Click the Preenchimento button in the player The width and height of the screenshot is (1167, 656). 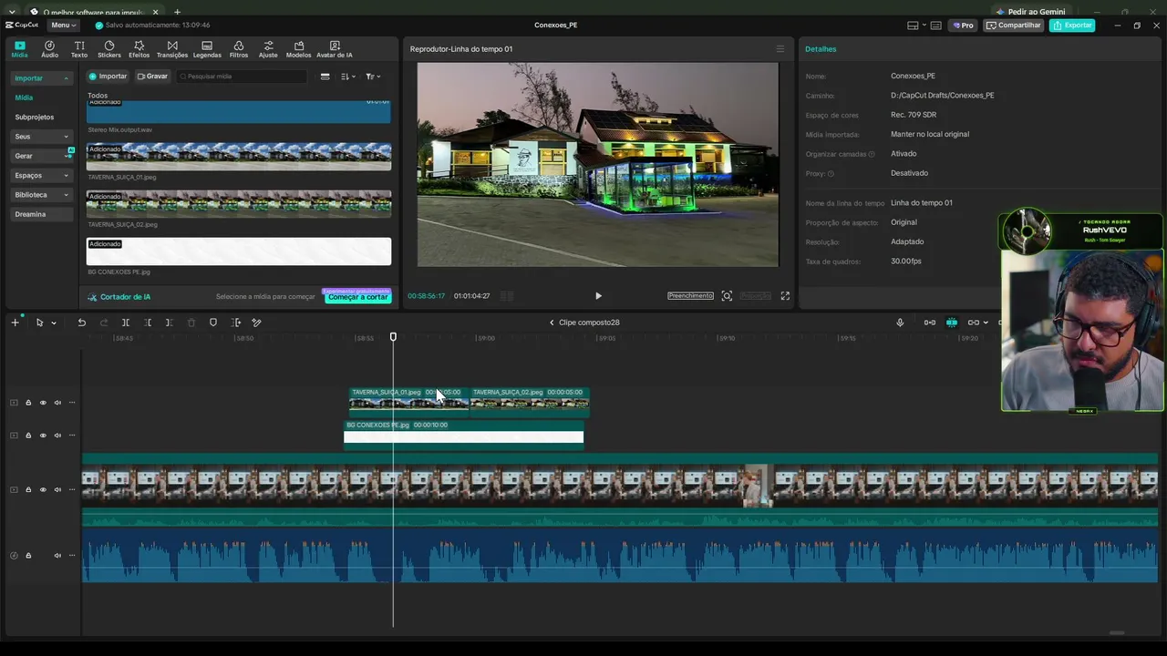coord(690,296)
